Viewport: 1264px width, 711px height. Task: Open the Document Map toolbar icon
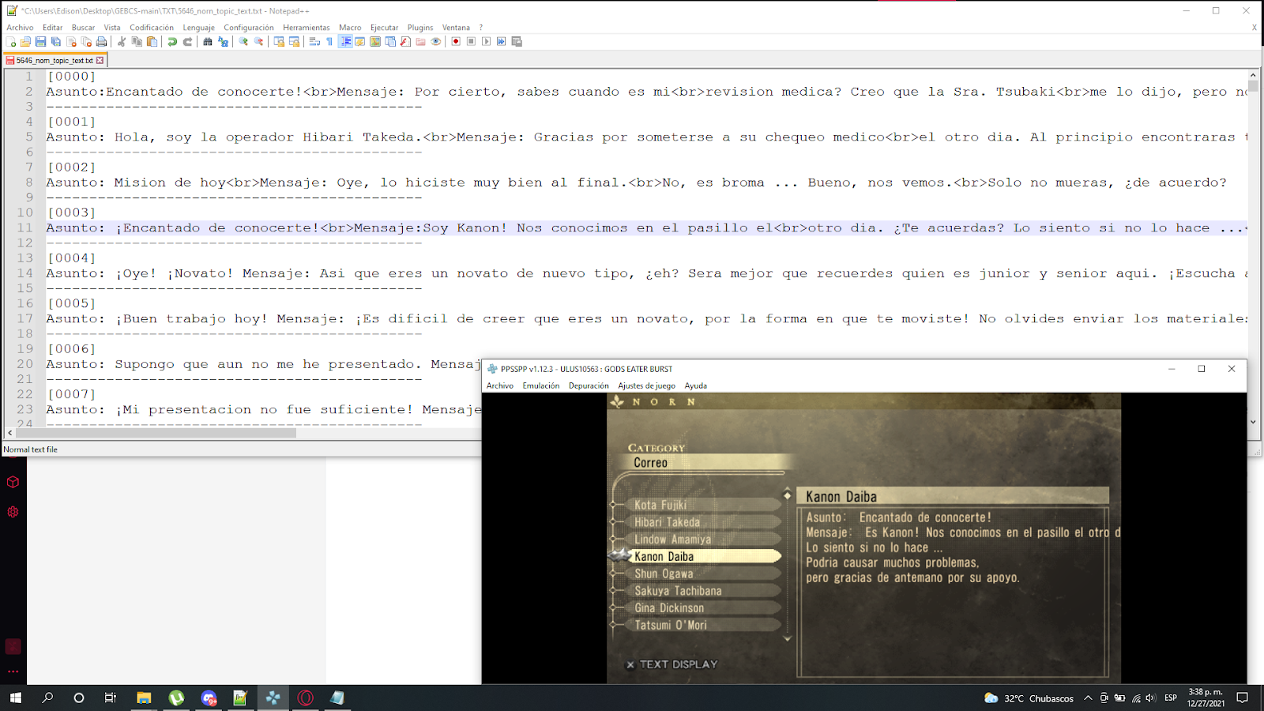(375, 42)
